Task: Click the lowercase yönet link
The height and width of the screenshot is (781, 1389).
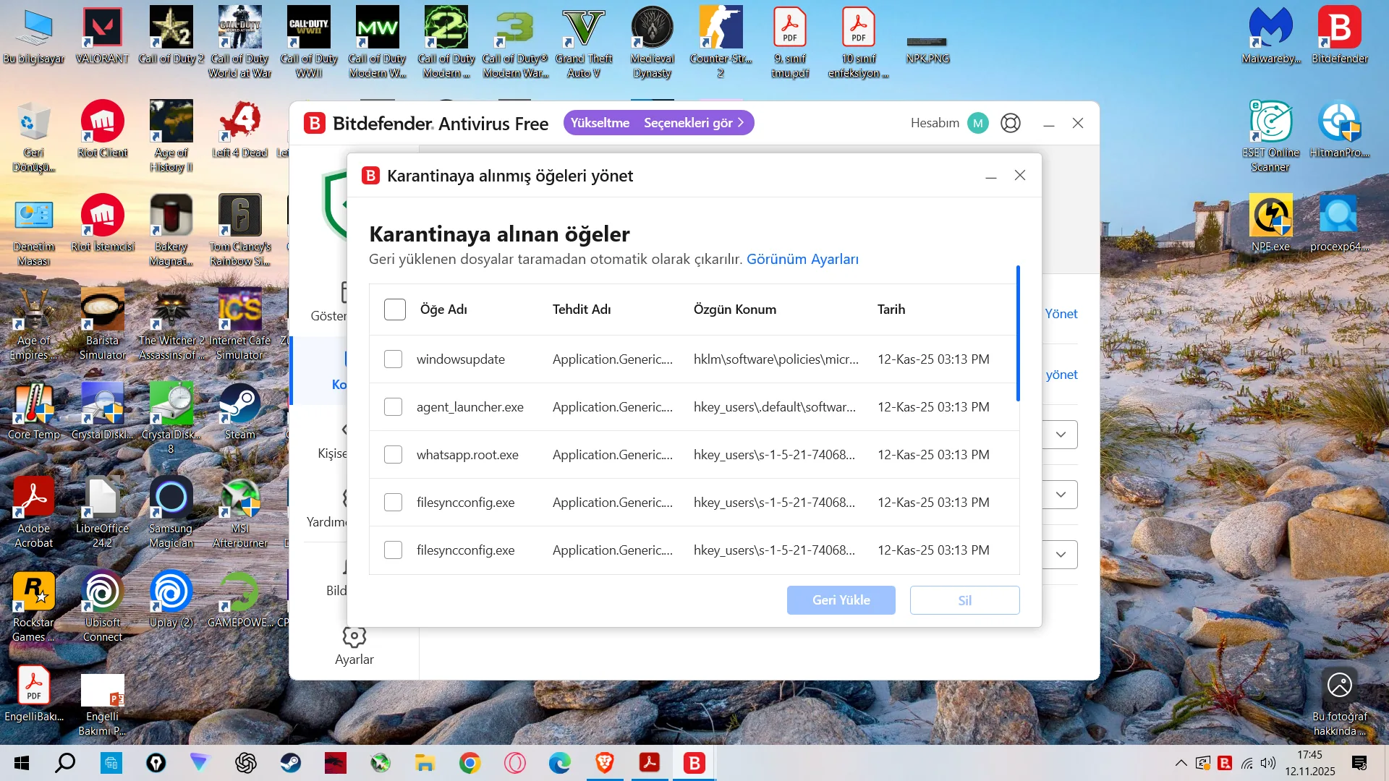Action: [1061, 375]
